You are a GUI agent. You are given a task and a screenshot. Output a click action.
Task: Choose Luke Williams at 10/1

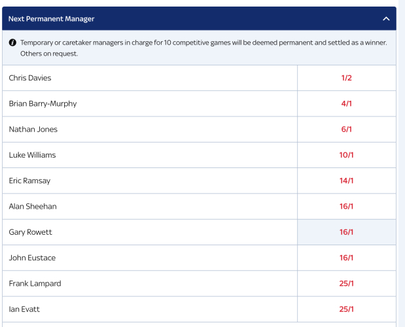click(x=346, y=155)
